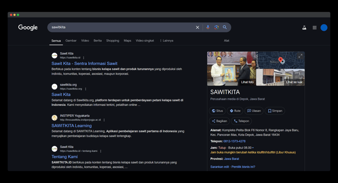Get directions with the Rute button
Image resolution: width=338 pixels, height=183 pixels.
[235, 111]
